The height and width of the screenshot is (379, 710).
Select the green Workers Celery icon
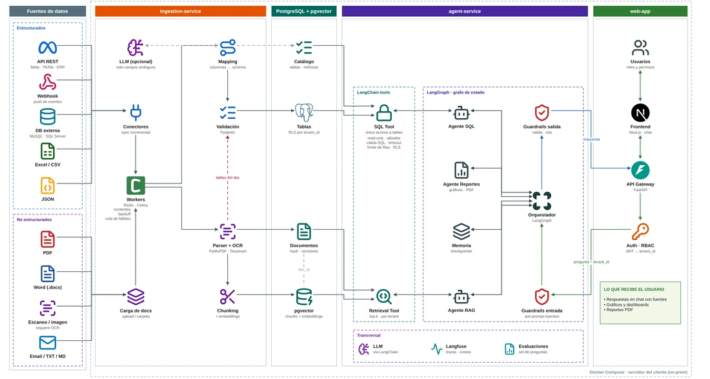coord(136,185)
